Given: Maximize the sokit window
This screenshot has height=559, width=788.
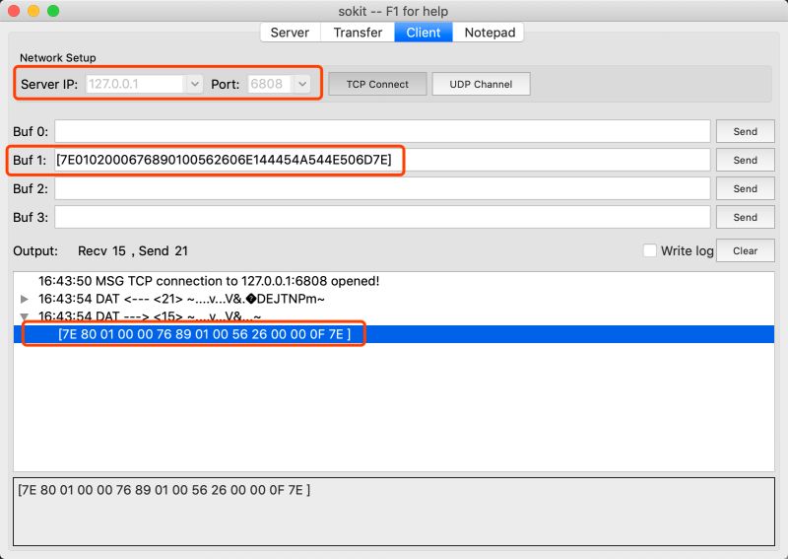Looking at the screenshot, I should pyautogui.click(x=53, y=11).
